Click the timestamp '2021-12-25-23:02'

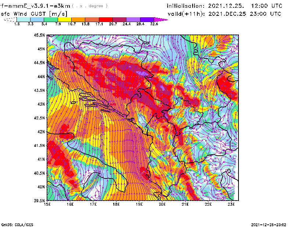[269, 225]
